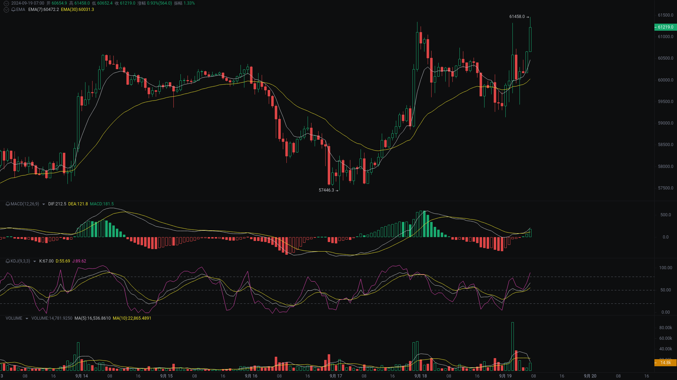
Task: Click the 高 61458.0 high value
Action: (79, 3)
